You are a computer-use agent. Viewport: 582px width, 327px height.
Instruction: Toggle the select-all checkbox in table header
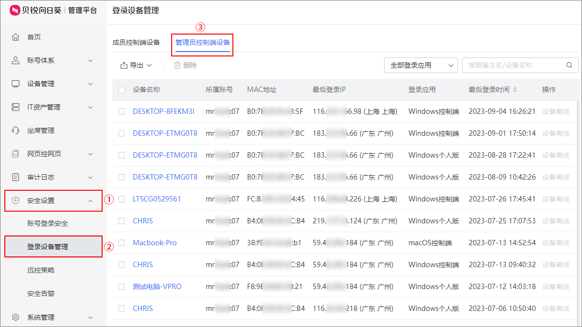tap(122, 90)
